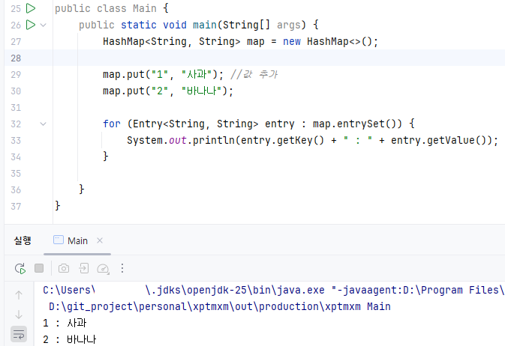Click "public class Main" declaration
Screen dimensions: 505x346
tap(106, 8)
